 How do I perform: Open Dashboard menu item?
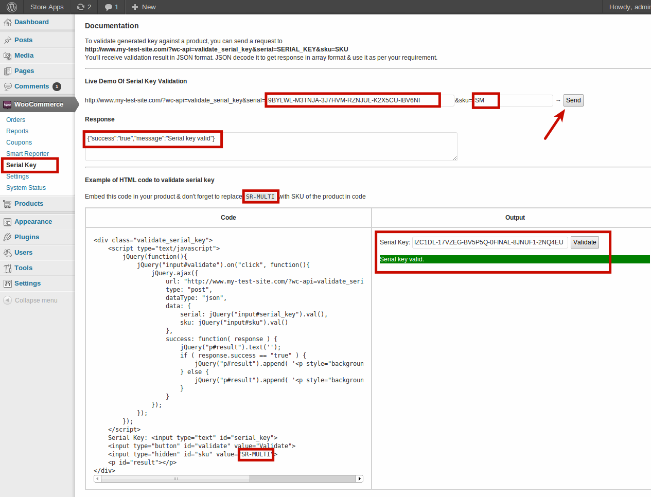pos(31,22)
